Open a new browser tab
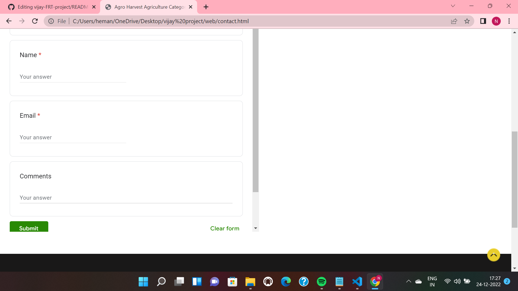This screenshot has width=518, height=291. tap(206, 7)
